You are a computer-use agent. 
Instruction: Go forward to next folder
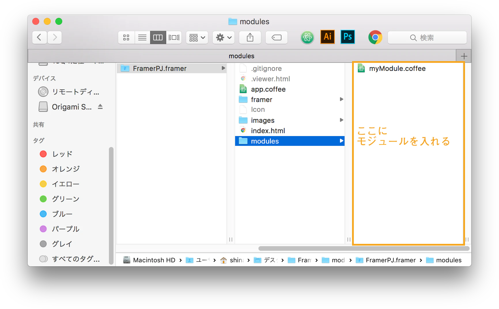click(x=55, y=37)
